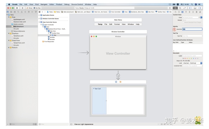This screenshot has width=209, height=129.
Task: Click the Tool Tip text field
Action: coord(192,36)
